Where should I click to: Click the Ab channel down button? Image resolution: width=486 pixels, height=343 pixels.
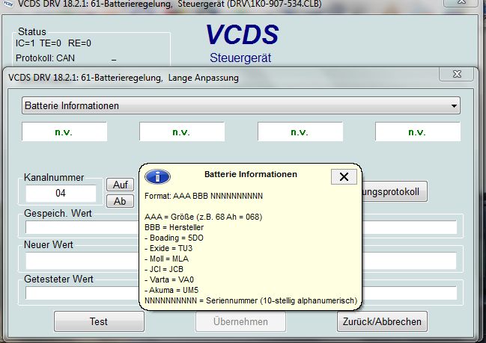tap(121, 201)
